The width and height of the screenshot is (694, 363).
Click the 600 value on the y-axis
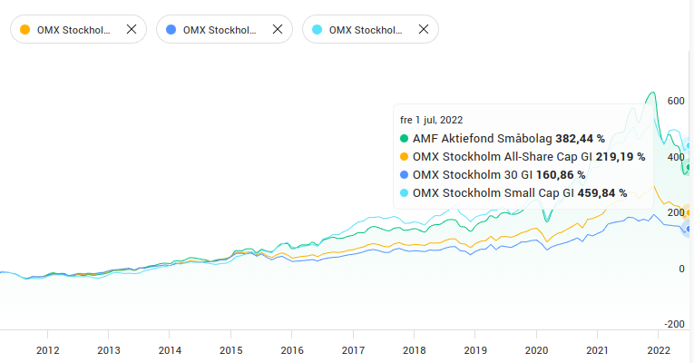pyautogui.click(x=676, y=101)
